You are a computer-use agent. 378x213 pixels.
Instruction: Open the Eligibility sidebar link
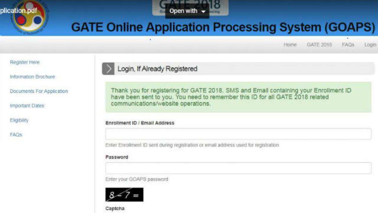click(19, 120)
